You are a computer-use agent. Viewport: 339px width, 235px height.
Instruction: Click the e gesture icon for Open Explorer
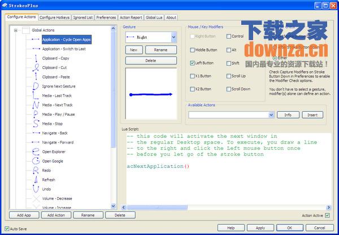point(36,151)
